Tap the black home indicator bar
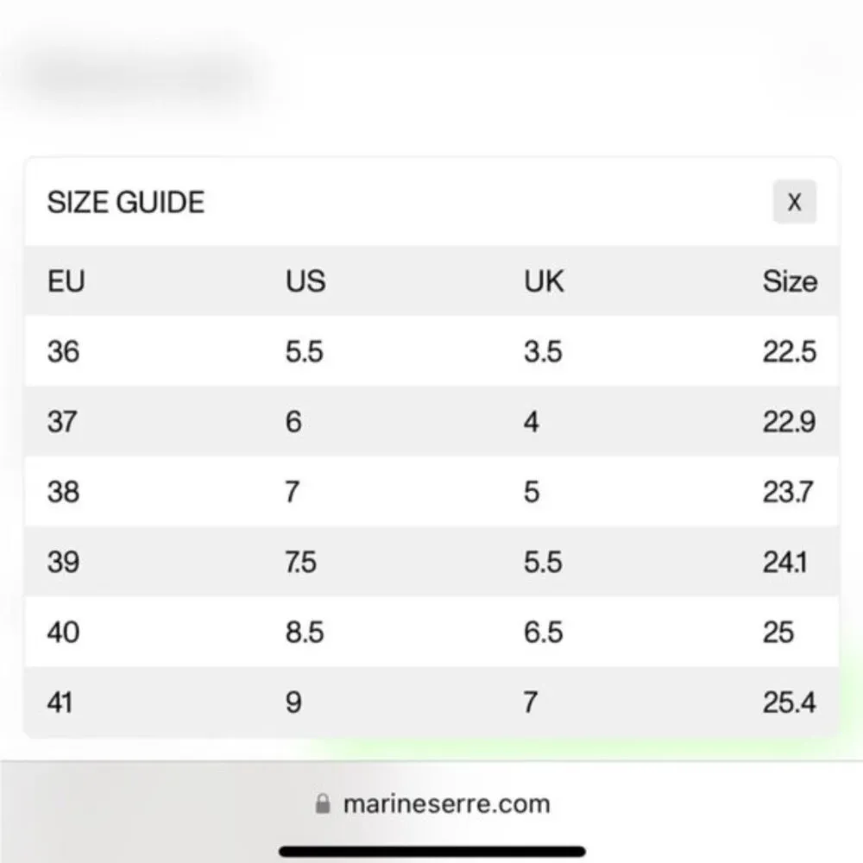The width and height of the screenshot is (863, 863). click(x=431, y=851)
